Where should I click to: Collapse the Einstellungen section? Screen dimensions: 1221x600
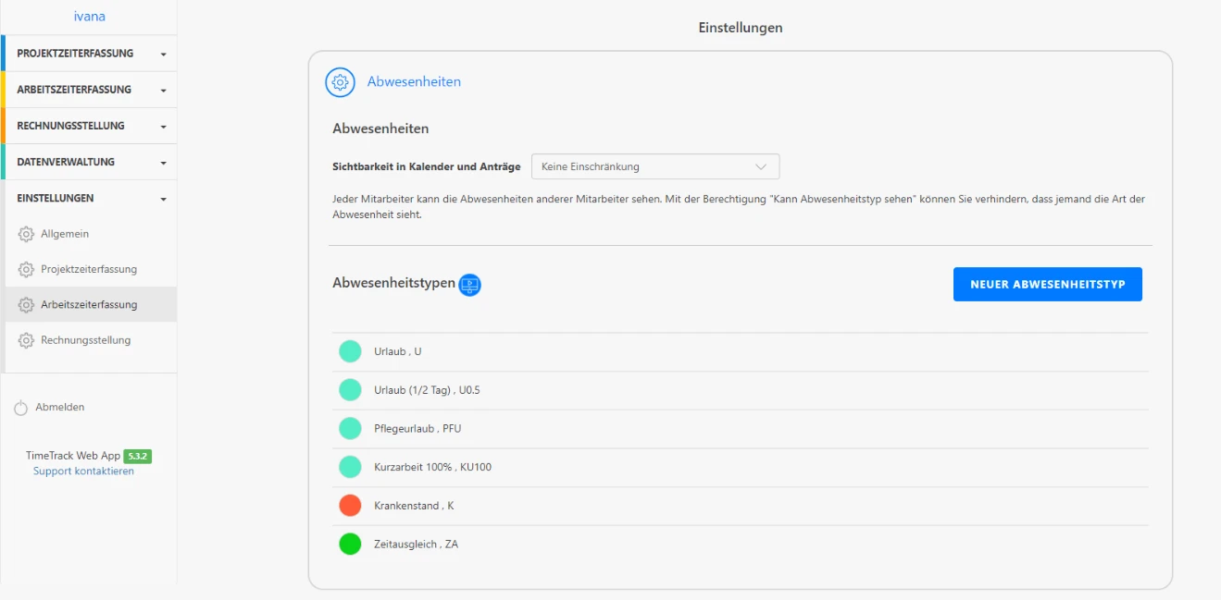[x=88, y=198]
